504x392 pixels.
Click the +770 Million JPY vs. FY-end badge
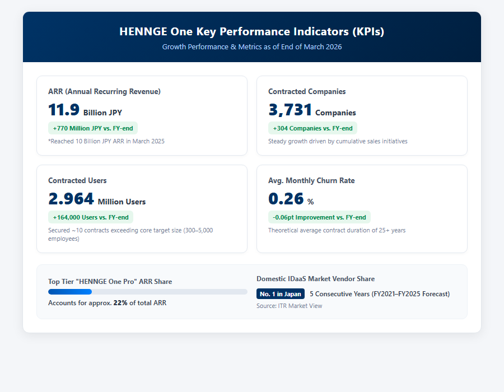tap(93, 128)
